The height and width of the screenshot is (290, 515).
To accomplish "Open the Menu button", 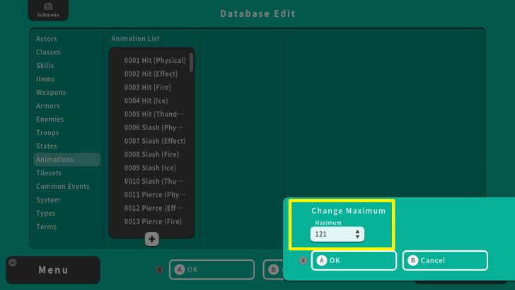I will 53,270.
